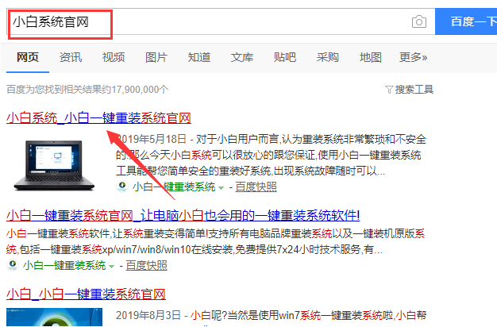497x327 pixels.
Task: Click the site logo icon in the second result
Action: tap(13, 265)
